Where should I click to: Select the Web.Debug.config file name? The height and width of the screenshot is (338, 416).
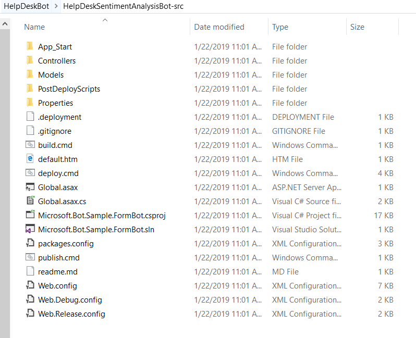[70, 299]
